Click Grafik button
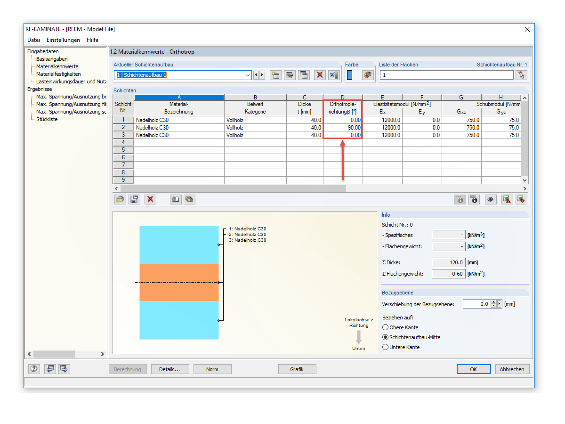 tap(297, 369)
